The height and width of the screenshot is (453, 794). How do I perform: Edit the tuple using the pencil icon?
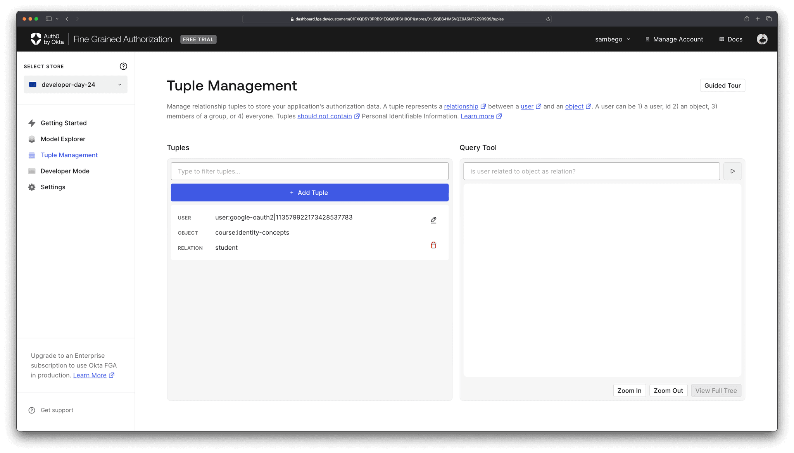[433, 220]
